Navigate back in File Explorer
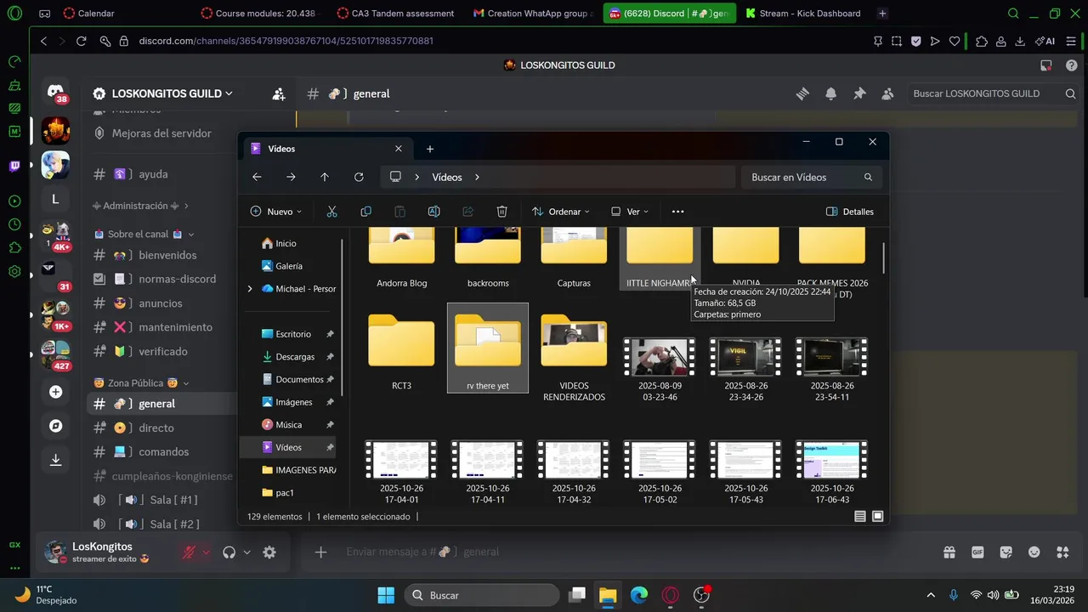 pyautogui.click(x=257, y=177)
